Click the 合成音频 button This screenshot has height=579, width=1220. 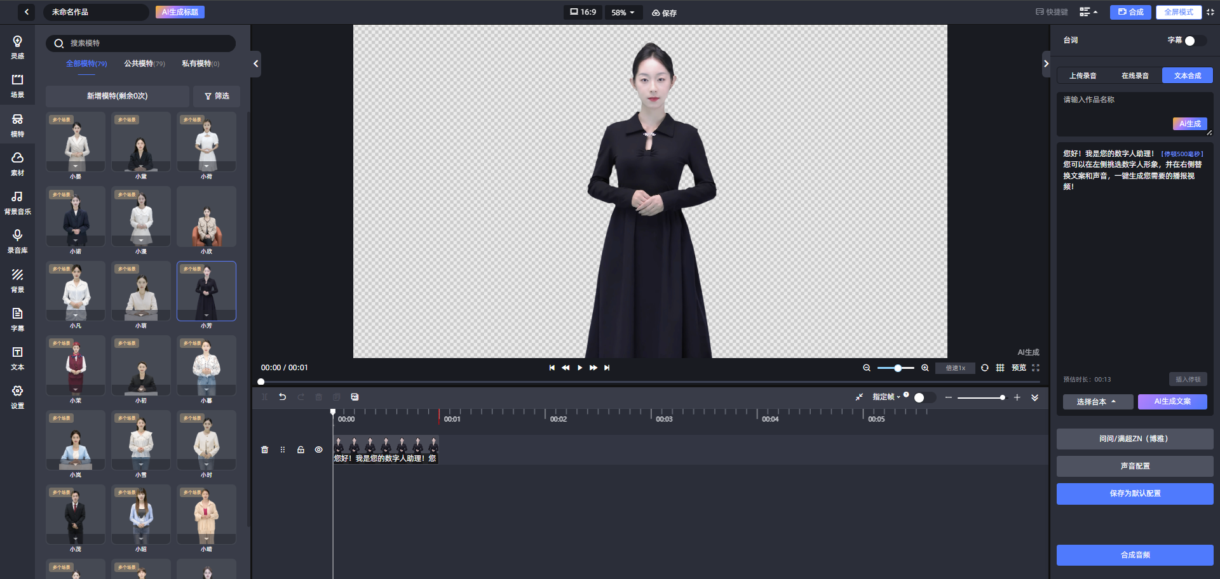point(1135,555)
